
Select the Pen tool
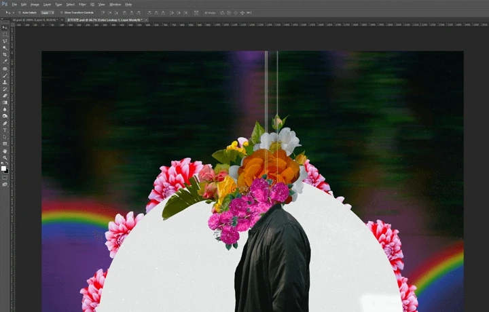[x=5, y=123]
